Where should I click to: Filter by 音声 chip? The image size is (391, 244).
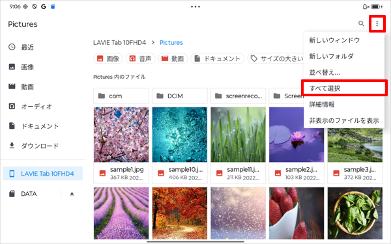140,59
